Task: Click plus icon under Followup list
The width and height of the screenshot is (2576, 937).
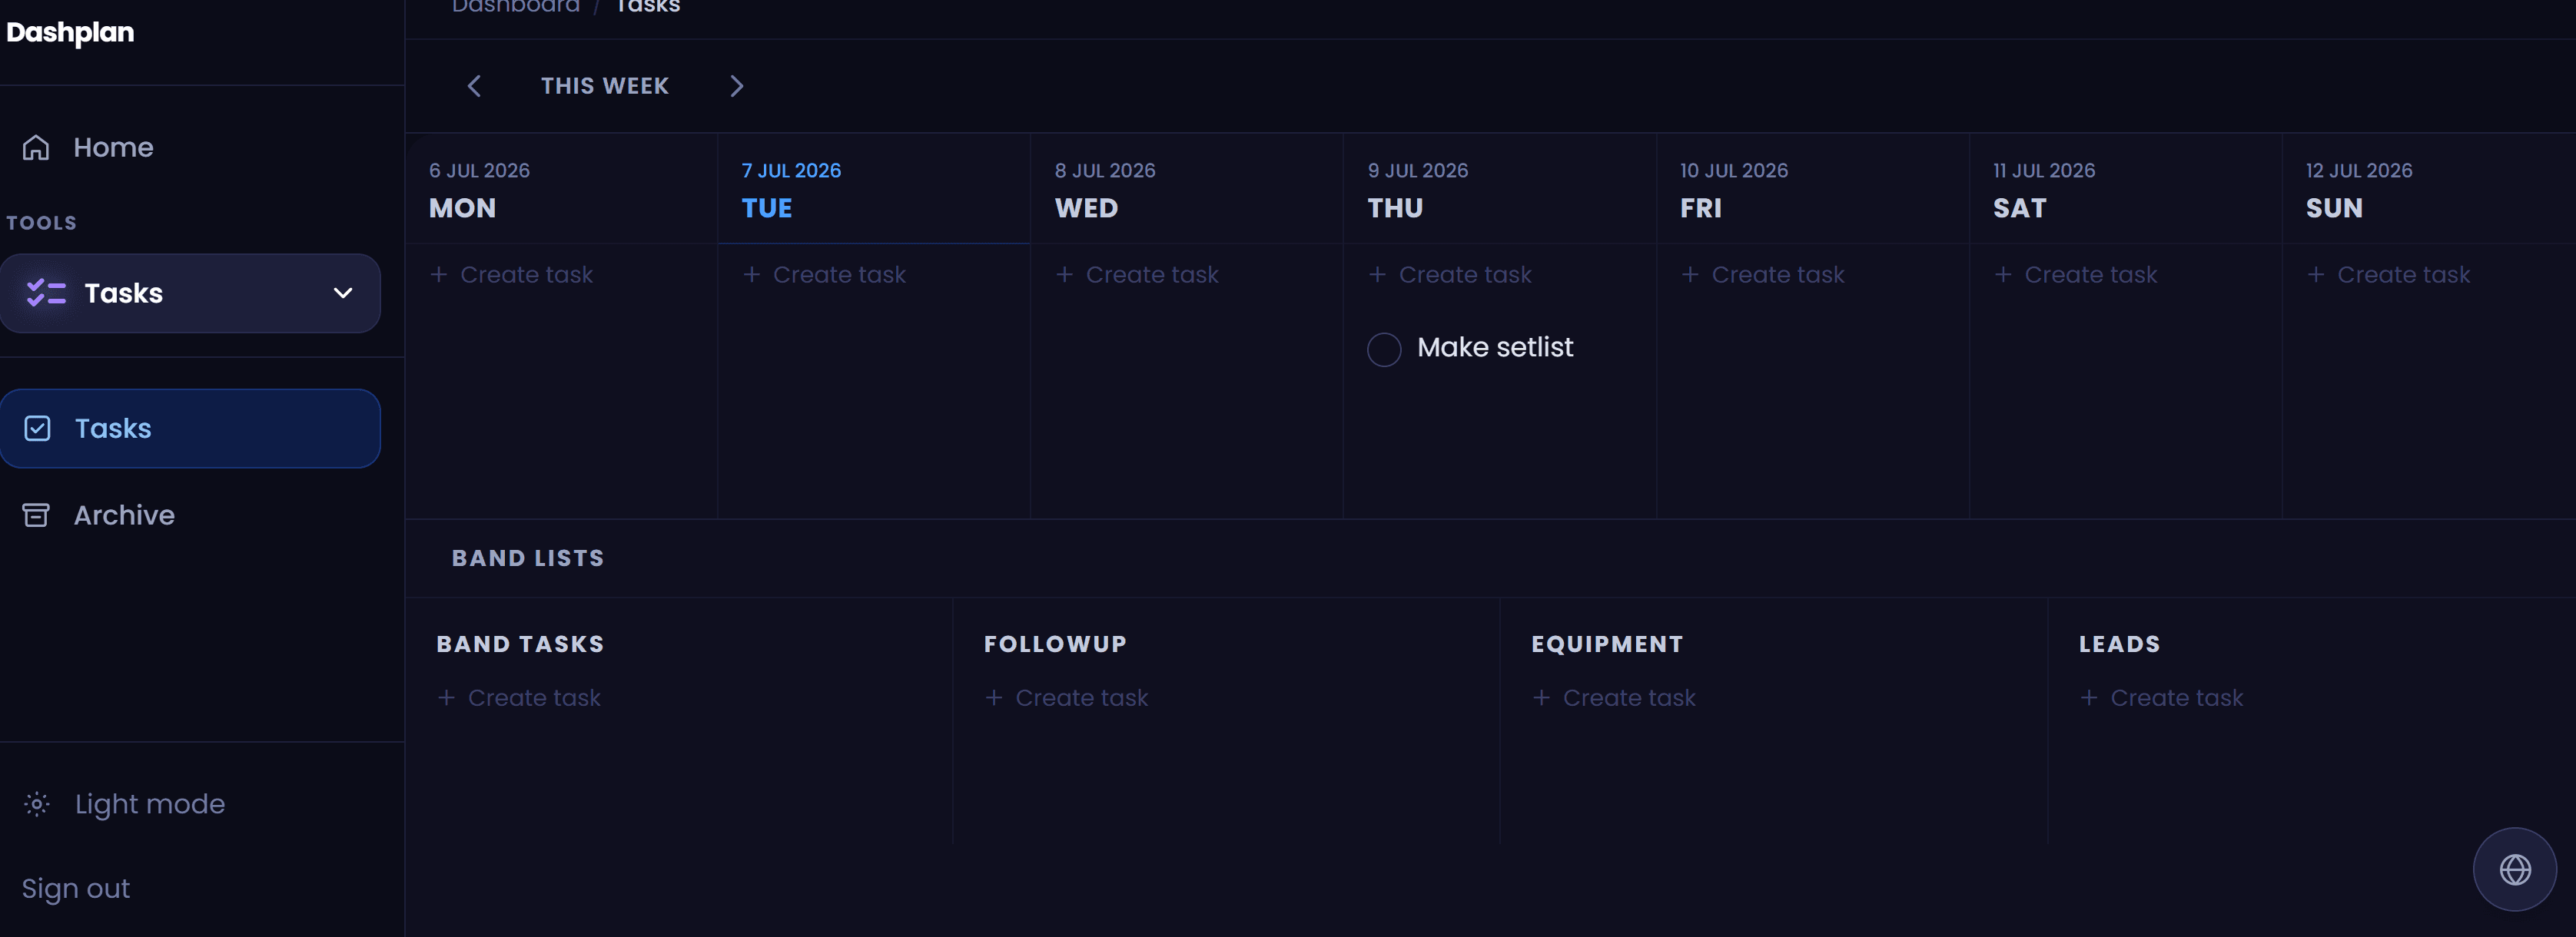Action: click(x=993, y=697)
